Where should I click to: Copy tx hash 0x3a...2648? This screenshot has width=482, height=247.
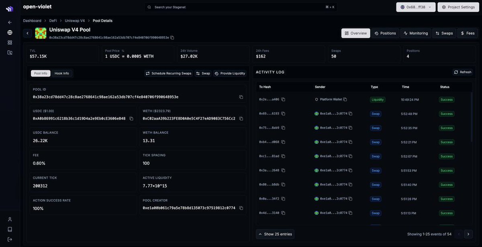pos(283,171)
